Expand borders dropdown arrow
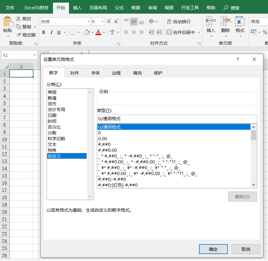 pos(79,32)
